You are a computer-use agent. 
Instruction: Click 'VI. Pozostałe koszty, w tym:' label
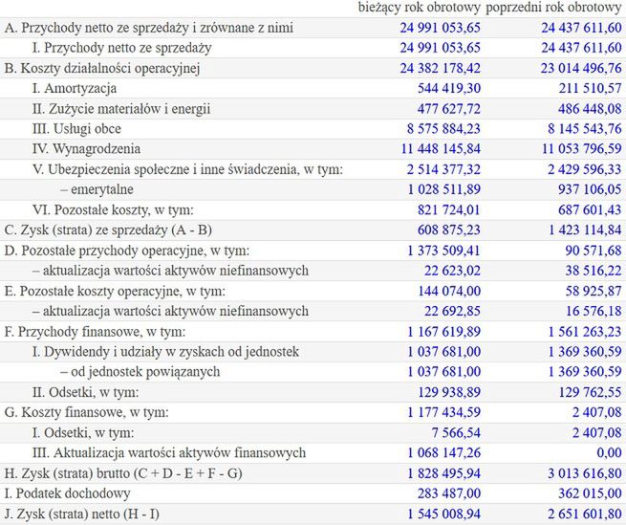click(113, 209)
